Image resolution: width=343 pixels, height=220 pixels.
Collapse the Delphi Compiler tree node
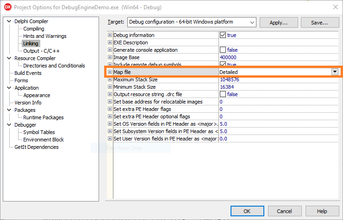pyautogui.click(x=9, y=21)
